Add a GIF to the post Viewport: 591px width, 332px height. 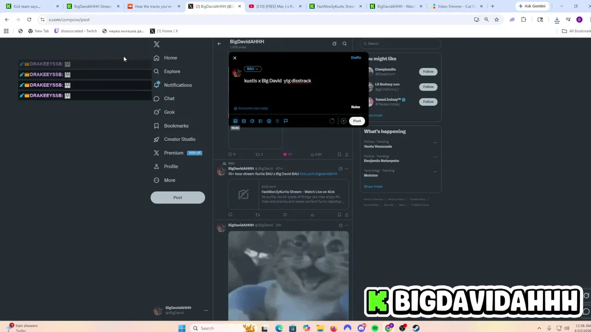(x=244, y=121)
